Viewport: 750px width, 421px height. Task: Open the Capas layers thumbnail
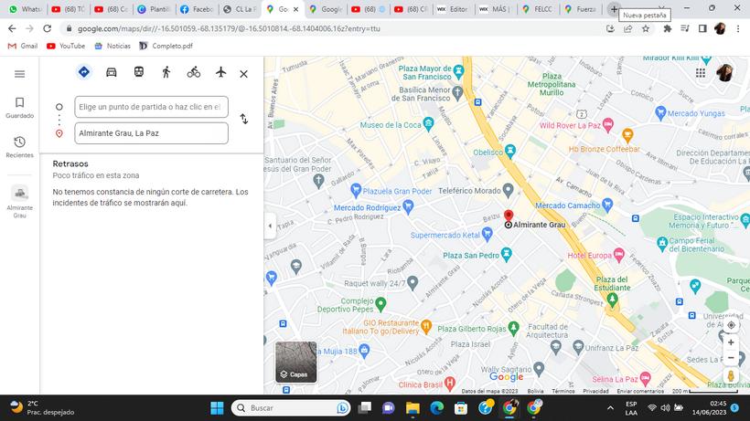tap(296, 362)
